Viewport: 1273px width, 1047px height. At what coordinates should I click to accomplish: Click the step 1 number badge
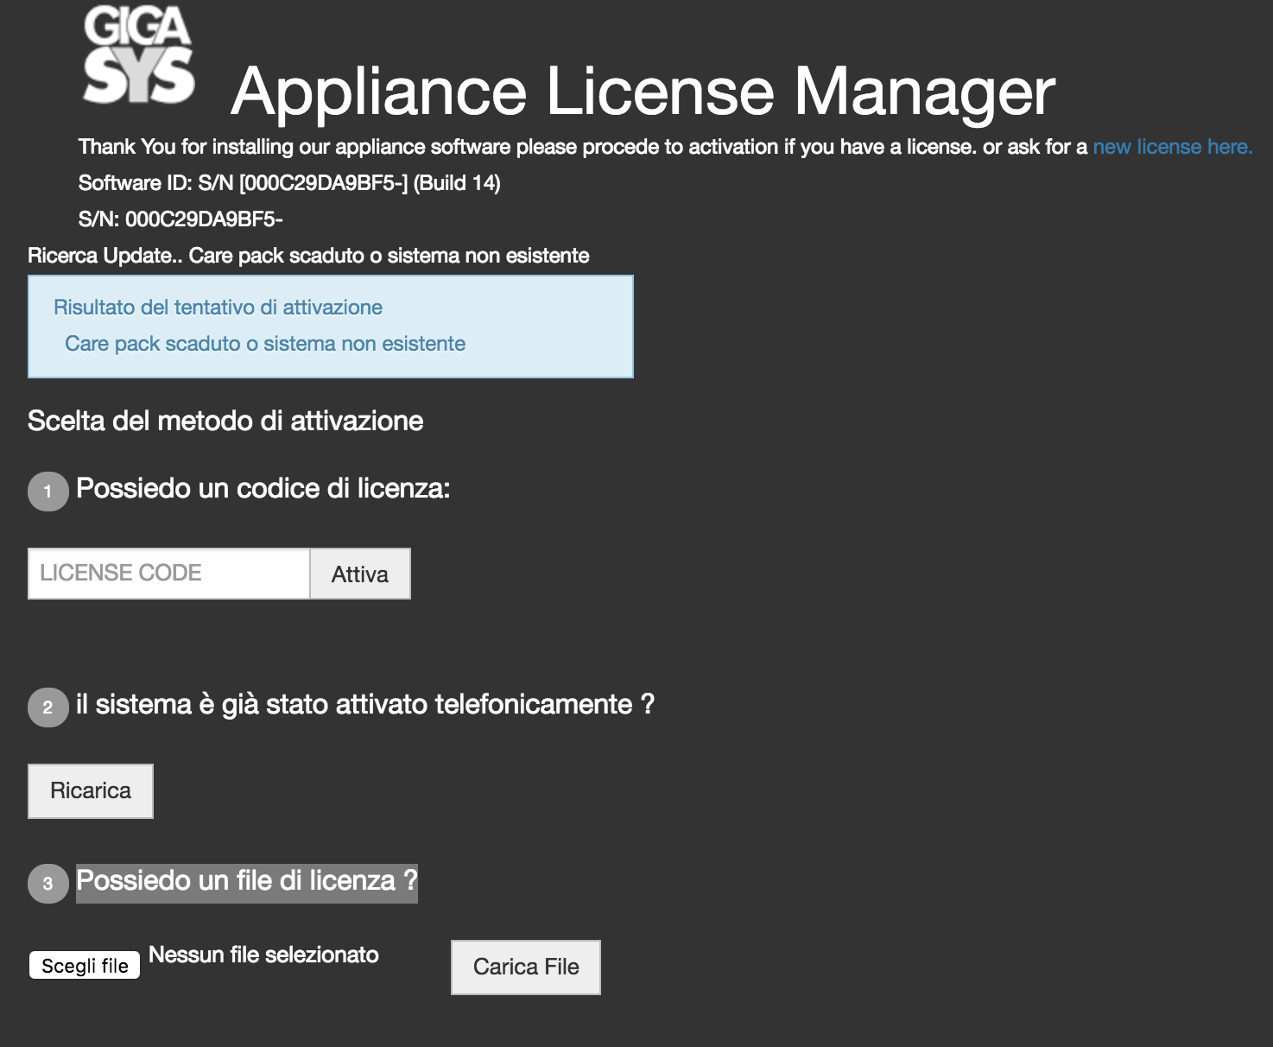tap(48, 492)
